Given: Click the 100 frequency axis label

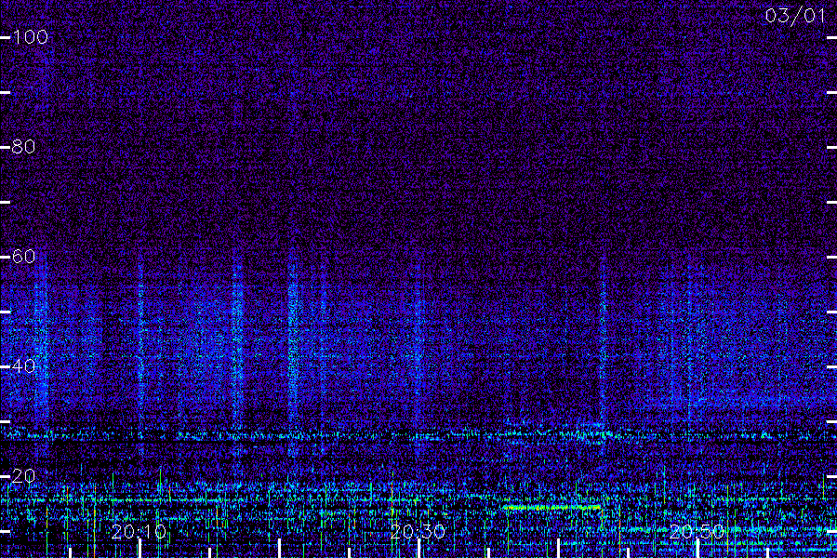Looking at the screenshot, I should tap(30, 37).
